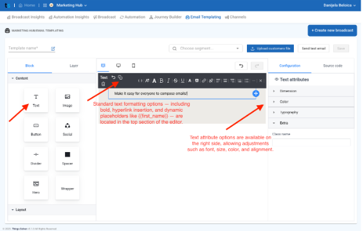Click the logo in the top-left corner

pyautogui.click(x=8, y=5)
